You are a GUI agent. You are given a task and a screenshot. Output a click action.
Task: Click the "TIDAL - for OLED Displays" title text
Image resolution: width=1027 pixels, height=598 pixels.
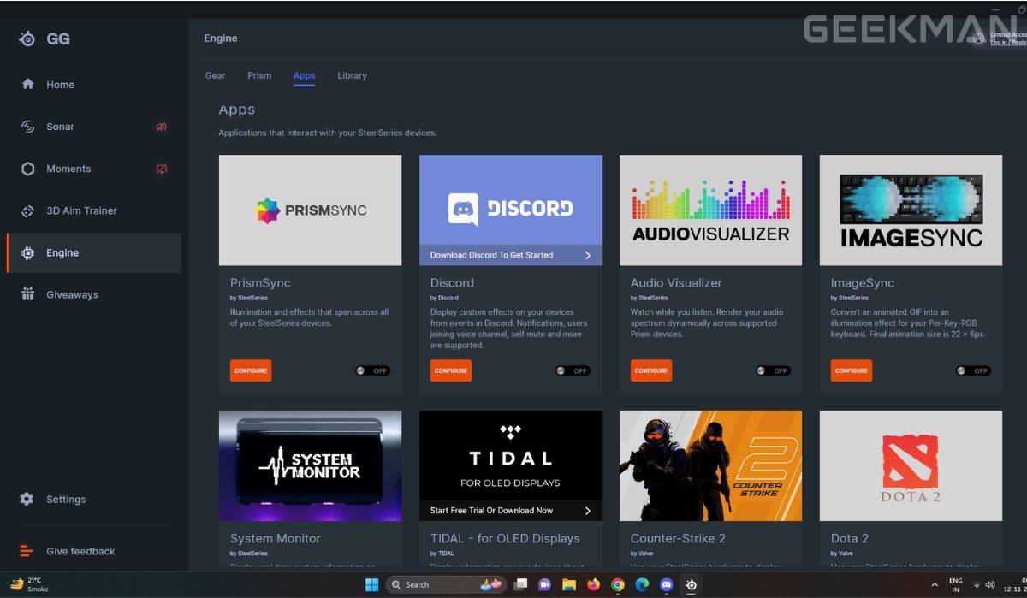pyautogui.click(x=505, y=538)
